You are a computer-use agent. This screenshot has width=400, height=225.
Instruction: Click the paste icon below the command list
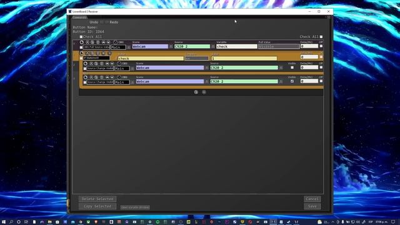coord(196,92)
